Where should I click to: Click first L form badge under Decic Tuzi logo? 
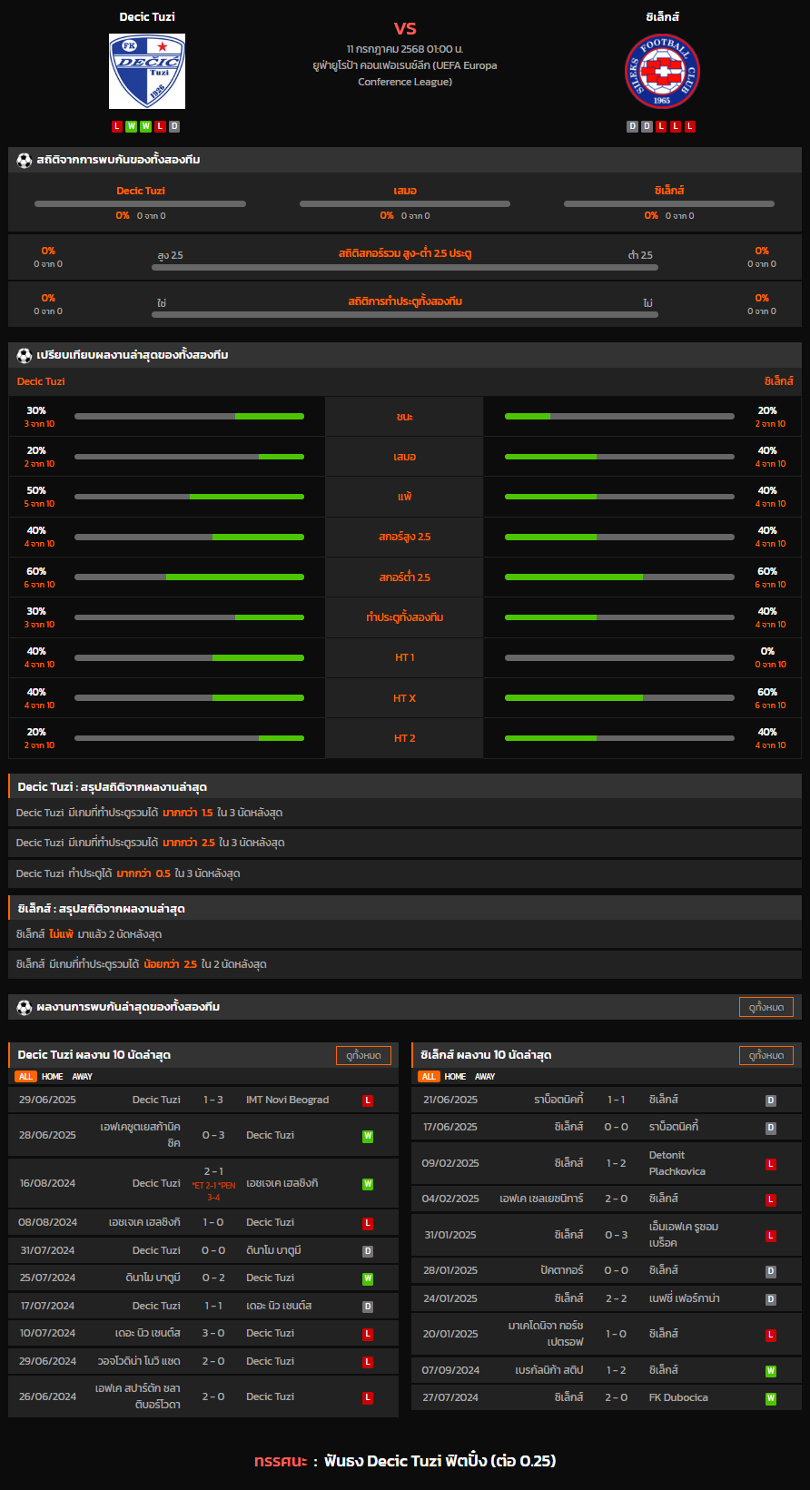click(117, 126)
